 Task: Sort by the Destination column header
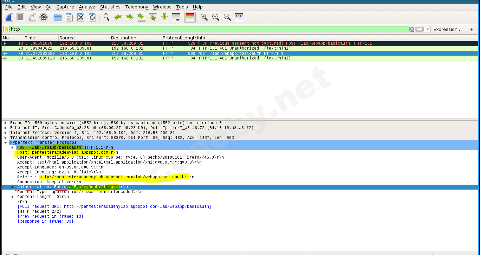point(136,38)
